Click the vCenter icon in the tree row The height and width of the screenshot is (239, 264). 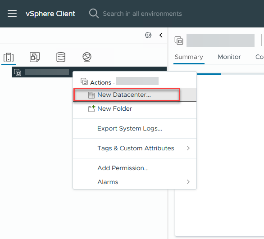coord(18,72)
